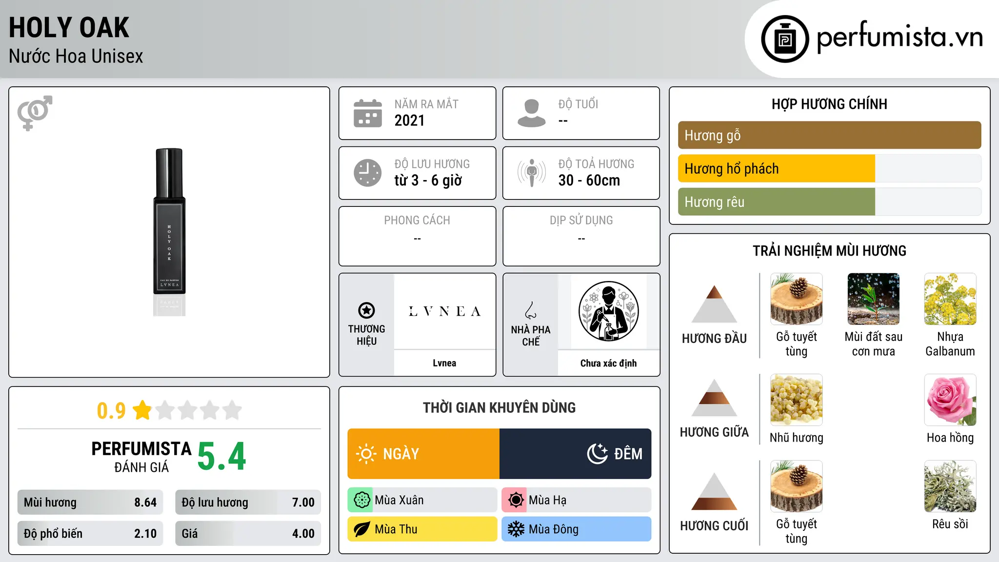The width and height of the screenshot is (999, 562).
Task: Click the "từ 3 - 6 giờ" longevity value
Action: (428, 181)
